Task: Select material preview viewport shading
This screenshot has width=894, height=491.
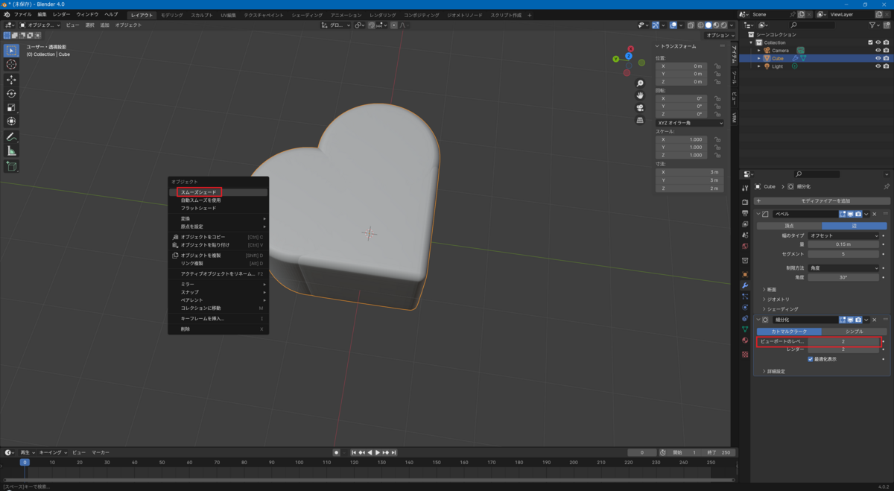Action: [x=715, y=25]
